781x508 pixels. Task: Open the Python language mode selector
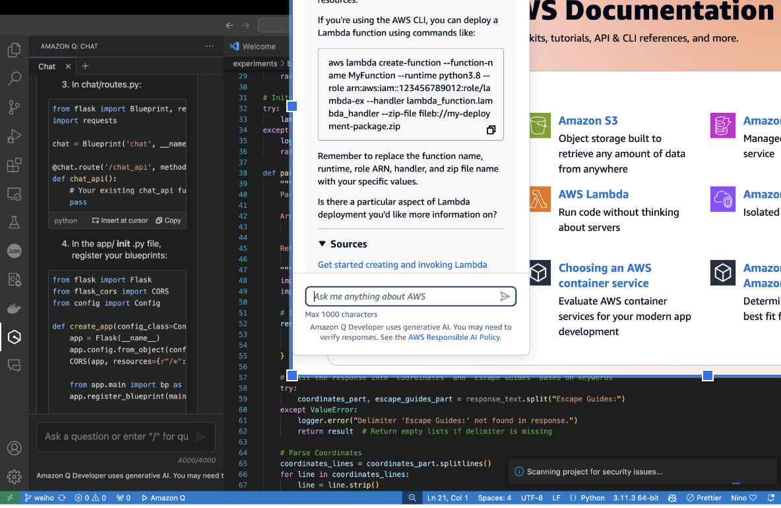tap(592, 497)
